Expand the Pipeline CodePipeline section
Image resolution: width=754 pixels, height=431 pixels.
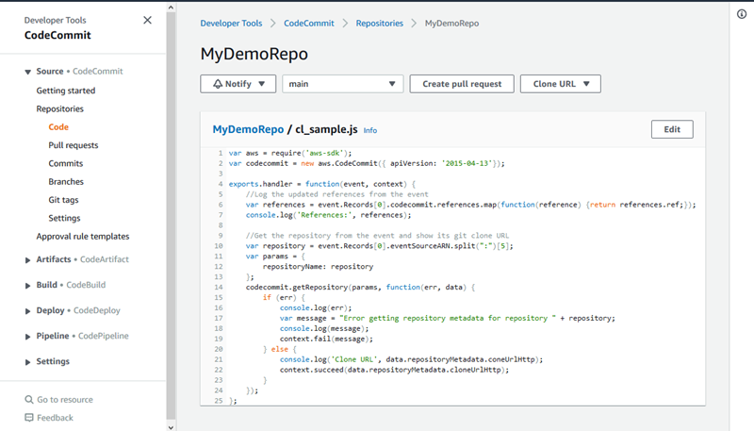coord(28,336)
